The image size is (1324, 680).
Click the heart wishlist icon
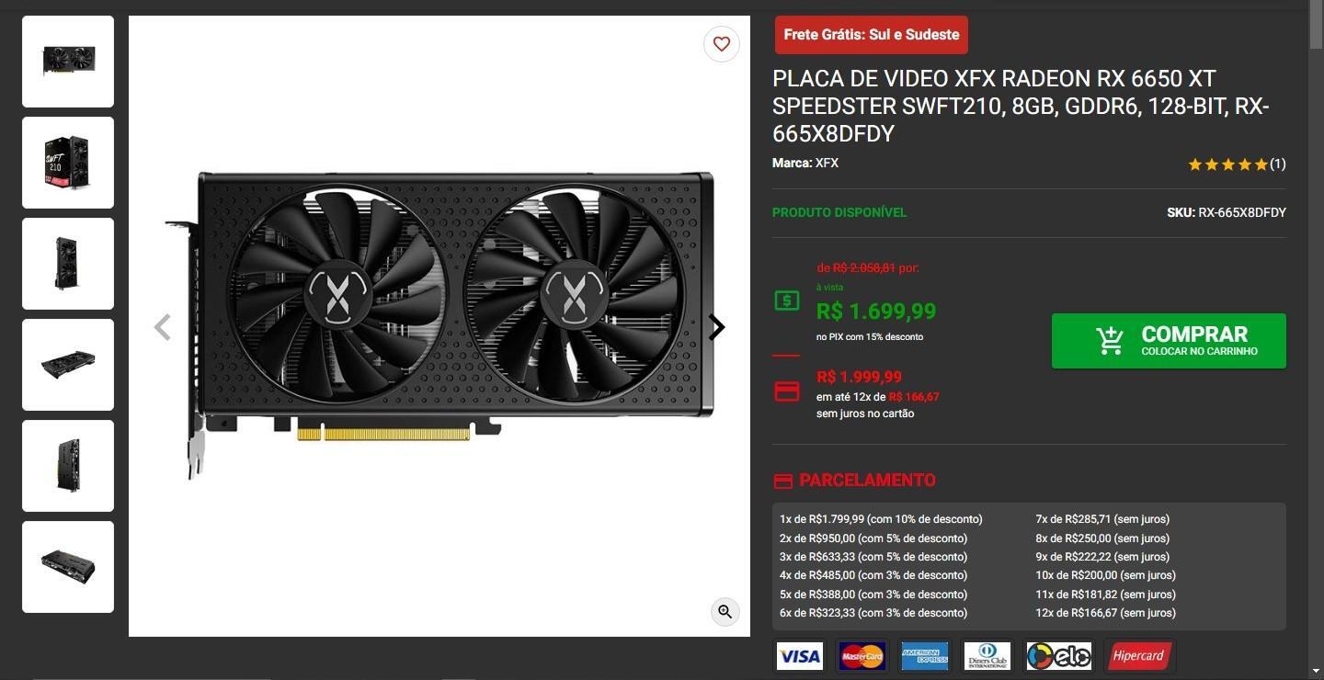click(x=722, y=43)
